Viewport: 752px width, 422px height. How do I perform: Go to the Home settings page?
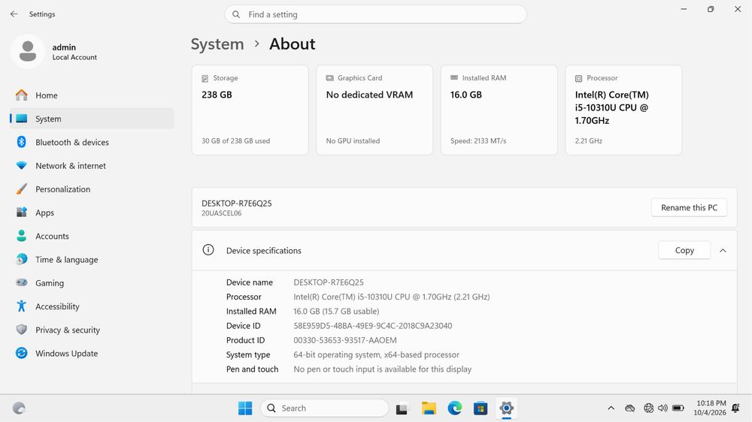pyautogui.click(x=92, y=95)
